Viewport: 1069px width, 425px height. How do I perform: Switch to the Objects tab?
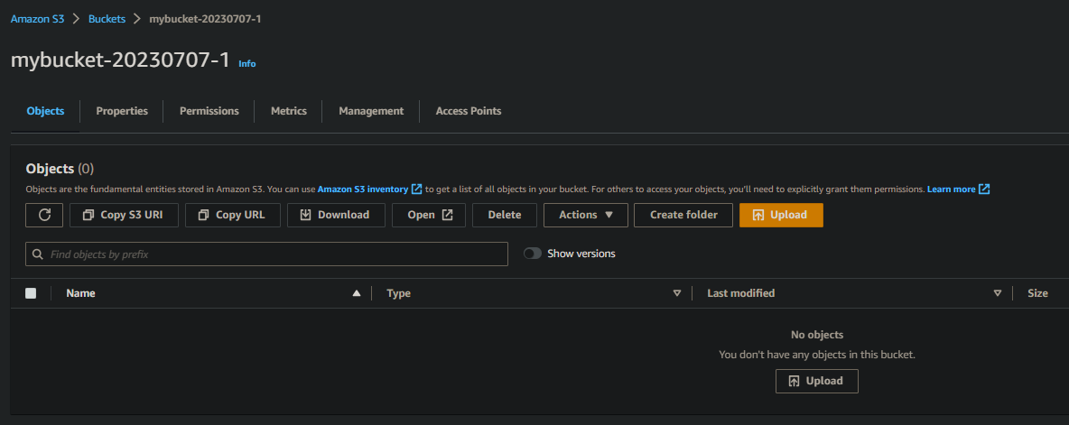pos(46,110)
